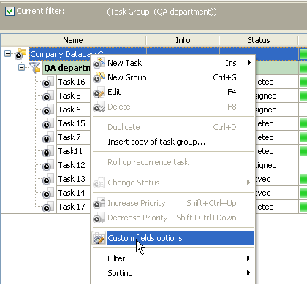The height and width of the screenshot is (284, 307).
Task: Collapse the QA department group node
Action: pyautogui.click(x=22, y=67)
